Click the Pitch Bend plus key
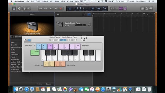The image size is (165, 93). click(44, 47)
